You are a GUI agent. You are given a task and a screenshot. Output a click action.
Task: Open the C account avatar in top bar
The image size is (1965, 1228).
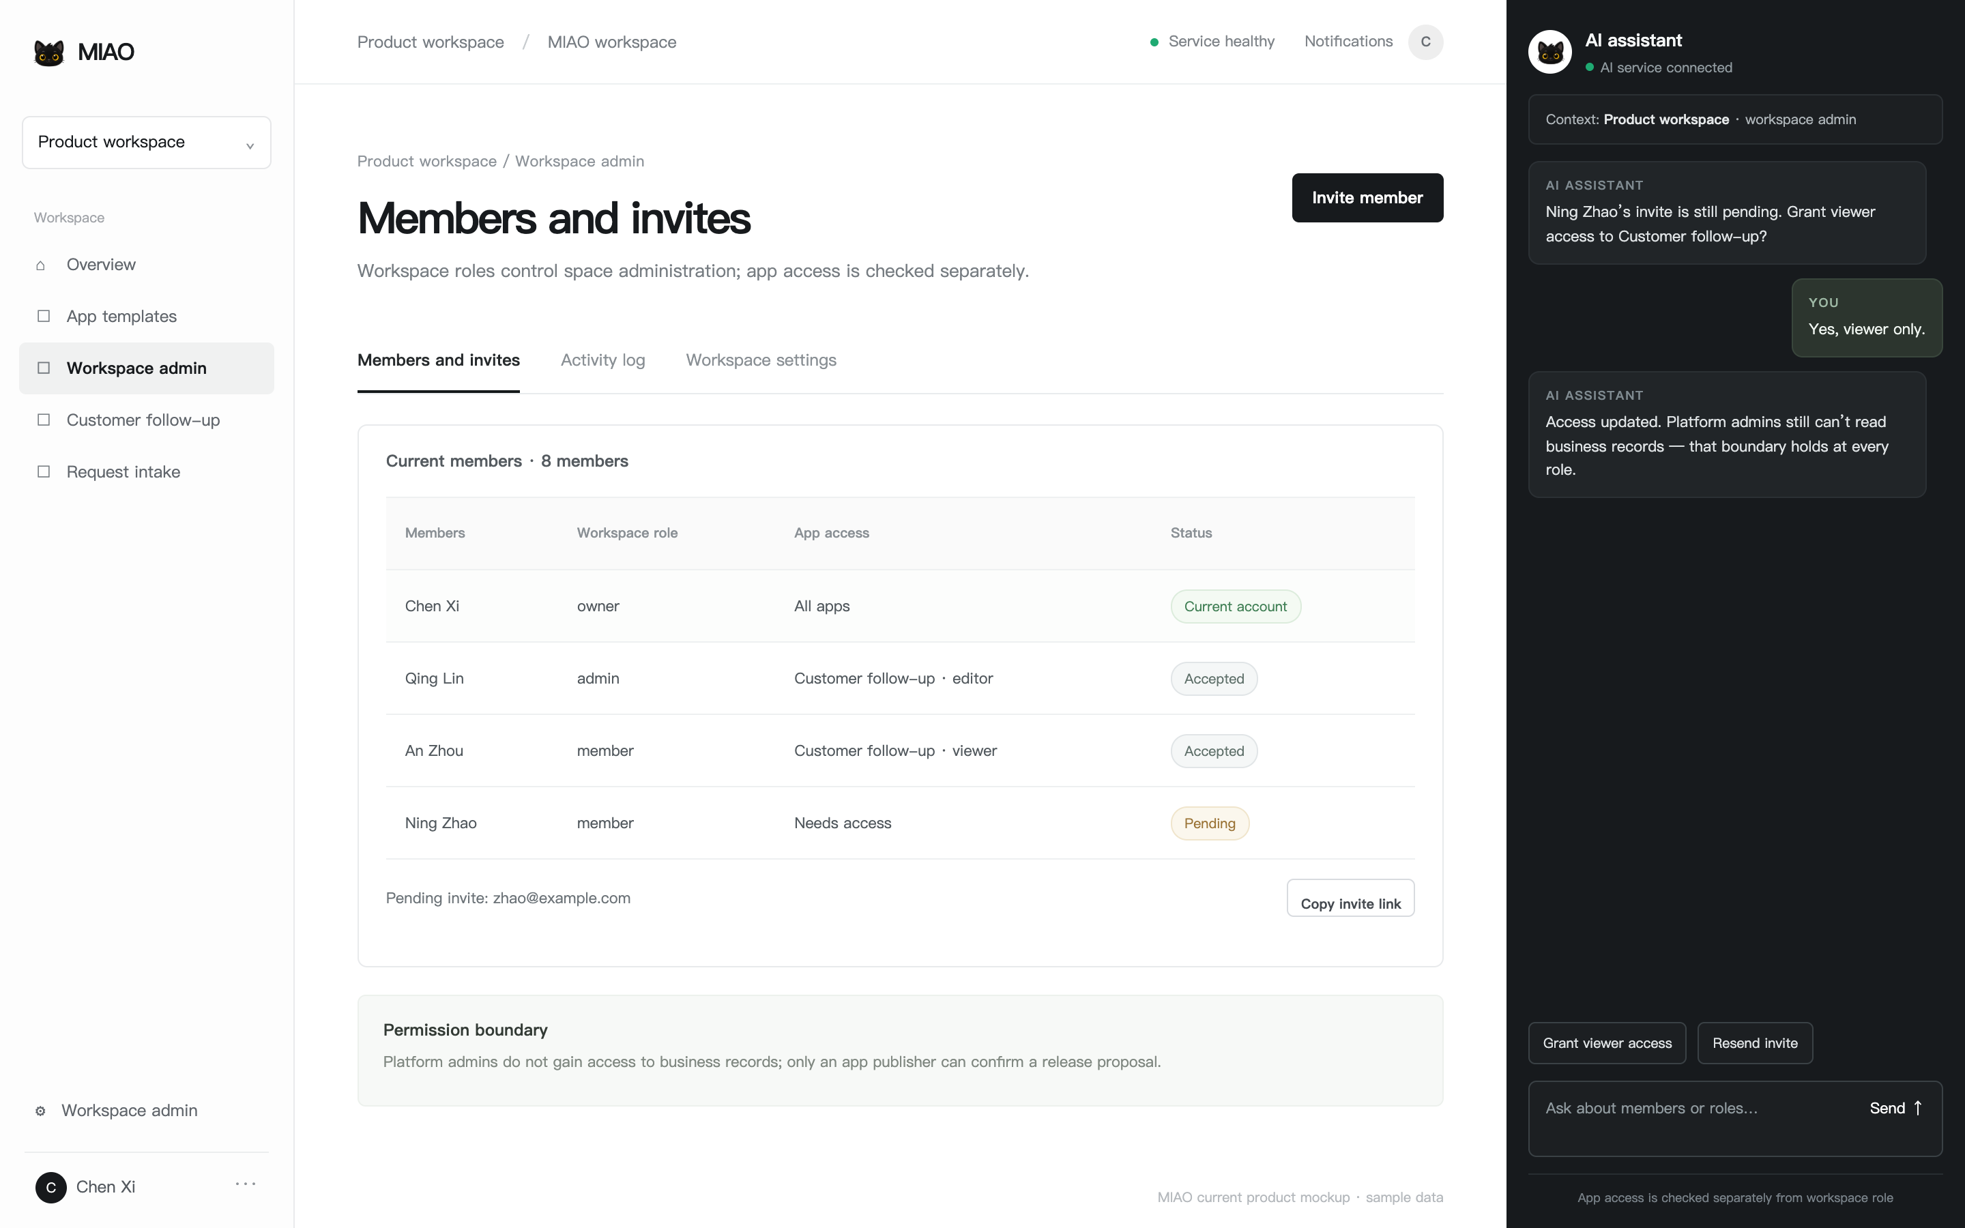pyautogui.click(x=1426, y=42)
